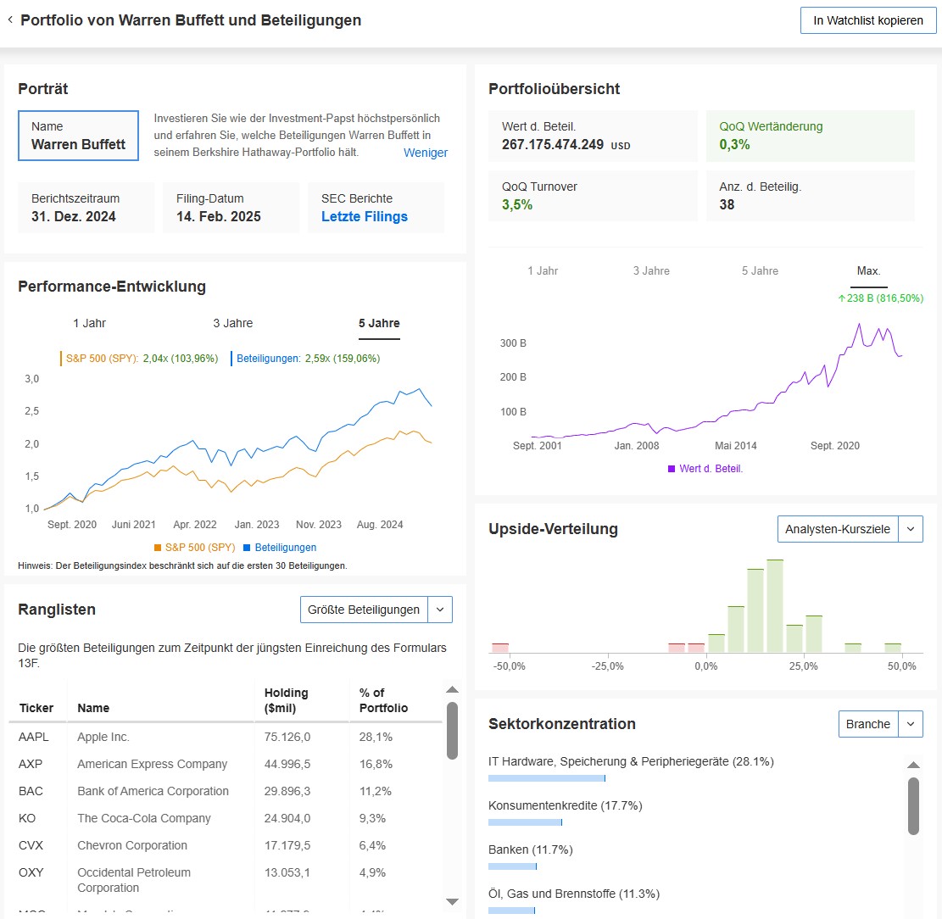
Task: Click the Ranglisten dropdown chevron arrow
Action: pos(440,610)
